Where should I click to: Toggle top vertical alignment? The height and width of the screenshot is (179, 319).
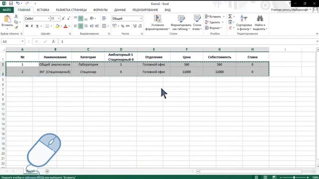[75, 18]
